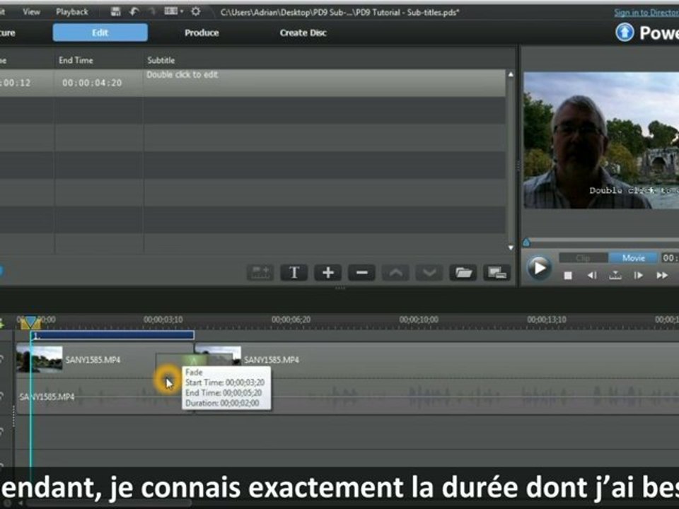679x509 pixels.
Task: Click the subtitle position adjust icon
Action: (497, 273)
